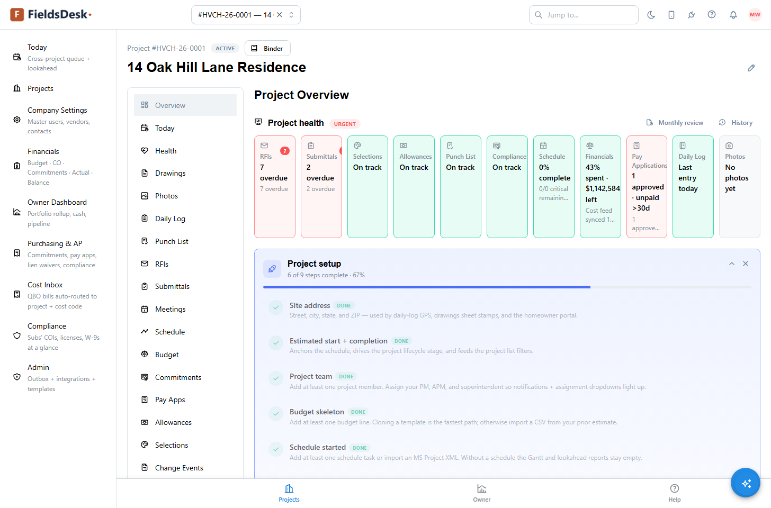This screenshot has width=771, height=508.
Task: Open the Pay Applications health card
Action: pyautogui.click(x=647, y=187)
